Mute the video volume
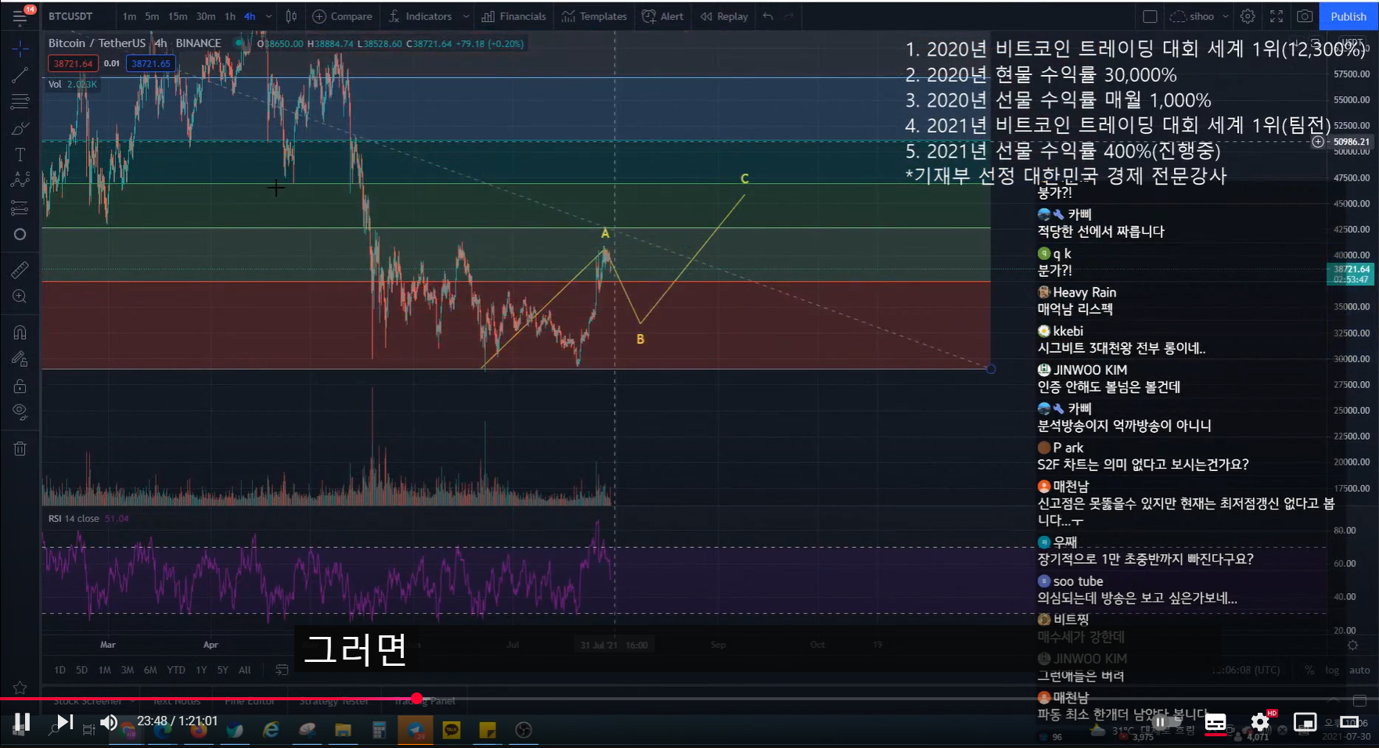Screen dimensions: 1379x748 (108, 721)
